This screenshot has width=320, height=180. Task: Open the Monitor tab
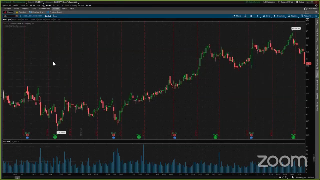[x=7, y=8]
